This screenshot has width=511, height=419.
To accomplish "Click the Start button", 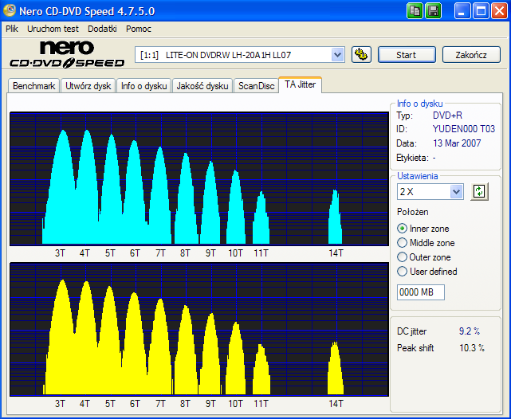I will click(x=407, y=55).
